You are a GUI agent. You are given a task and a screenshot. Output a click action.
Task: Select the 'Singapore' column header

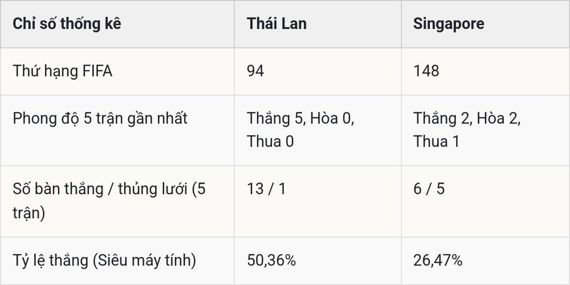(x=449, y=25)
